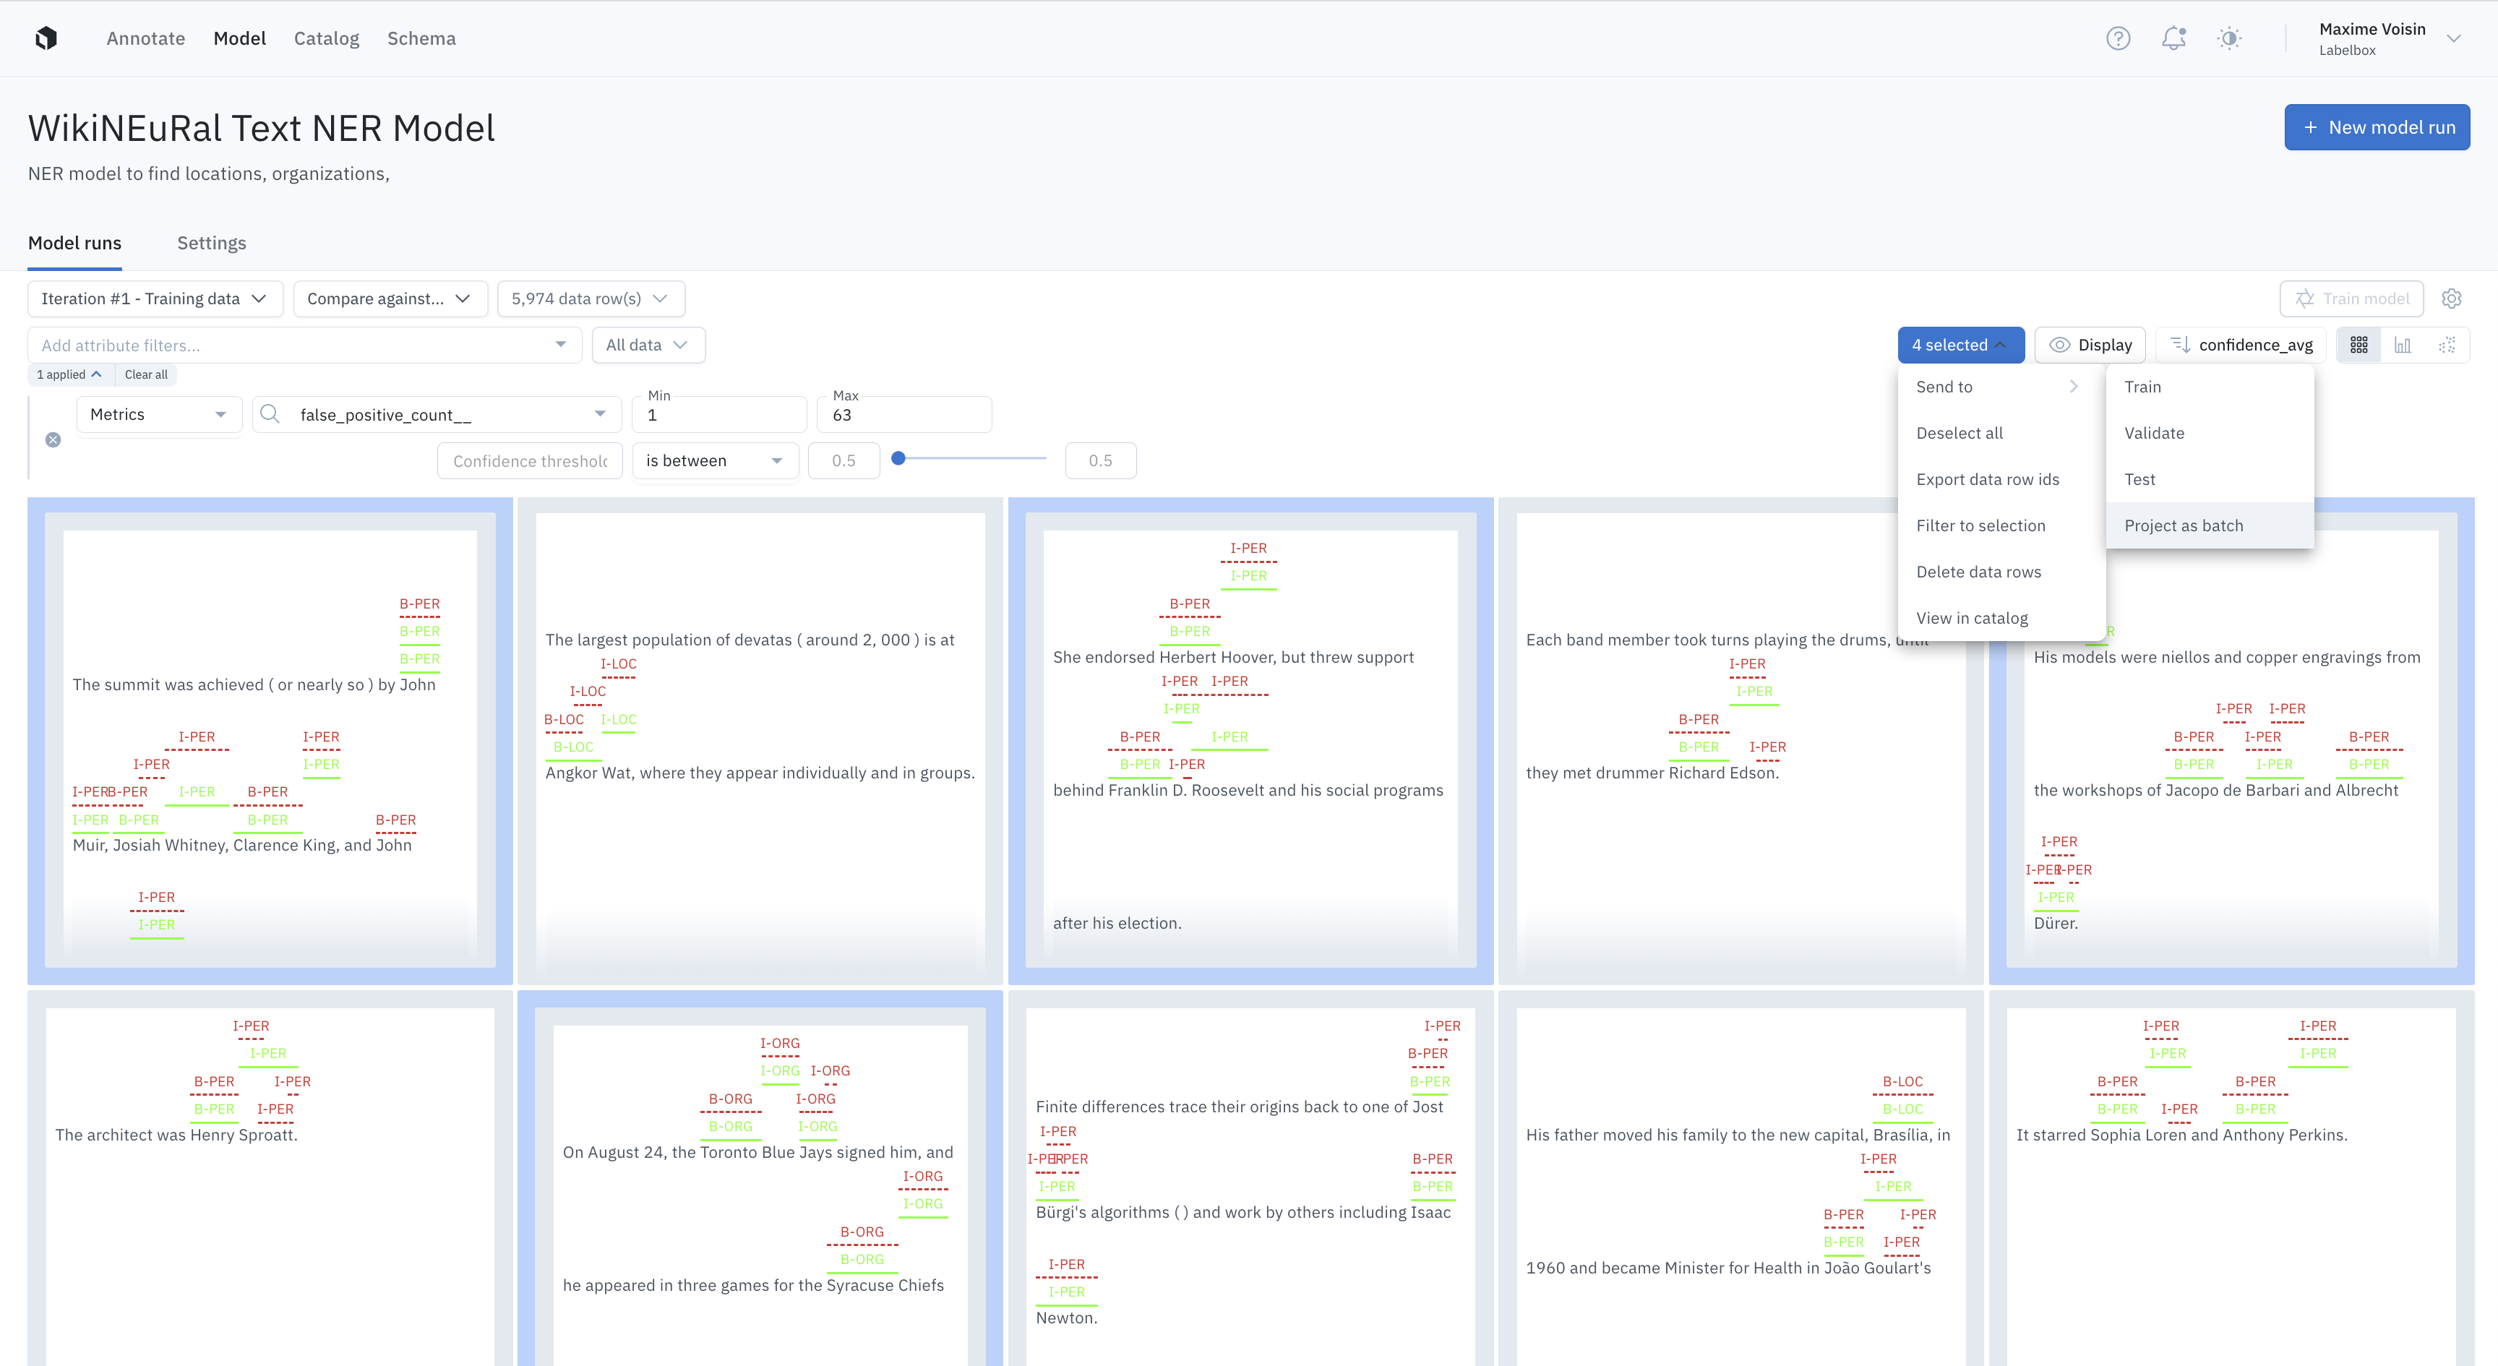Select Filter to selection
Image resolution: width=2498 pixels, height=1366 pixels.
tap(2001, 525)
